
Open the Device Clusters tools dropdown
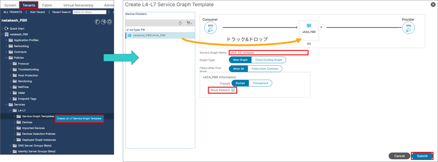point(189,23)
